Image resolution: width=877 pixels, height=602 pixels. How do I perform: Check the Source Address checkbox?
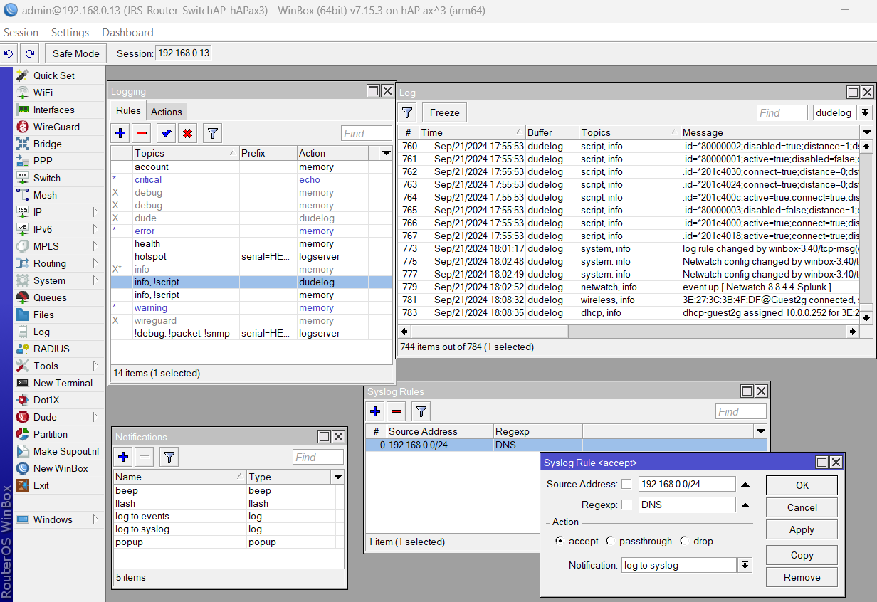point(627,484)
